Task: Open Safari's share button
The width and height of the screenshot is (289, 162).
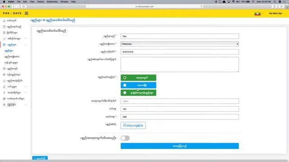Action: pos(275,6)
